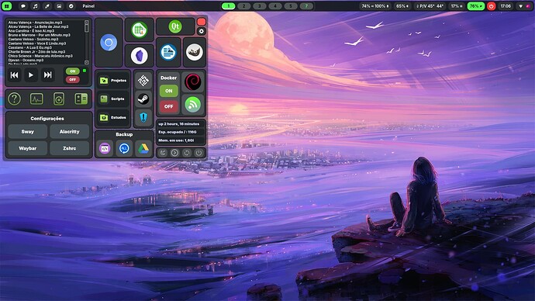Click the image icon in top bar
The height and width of the screenshot is (301, 535).
pyautogui.click(x=59, y=6)
